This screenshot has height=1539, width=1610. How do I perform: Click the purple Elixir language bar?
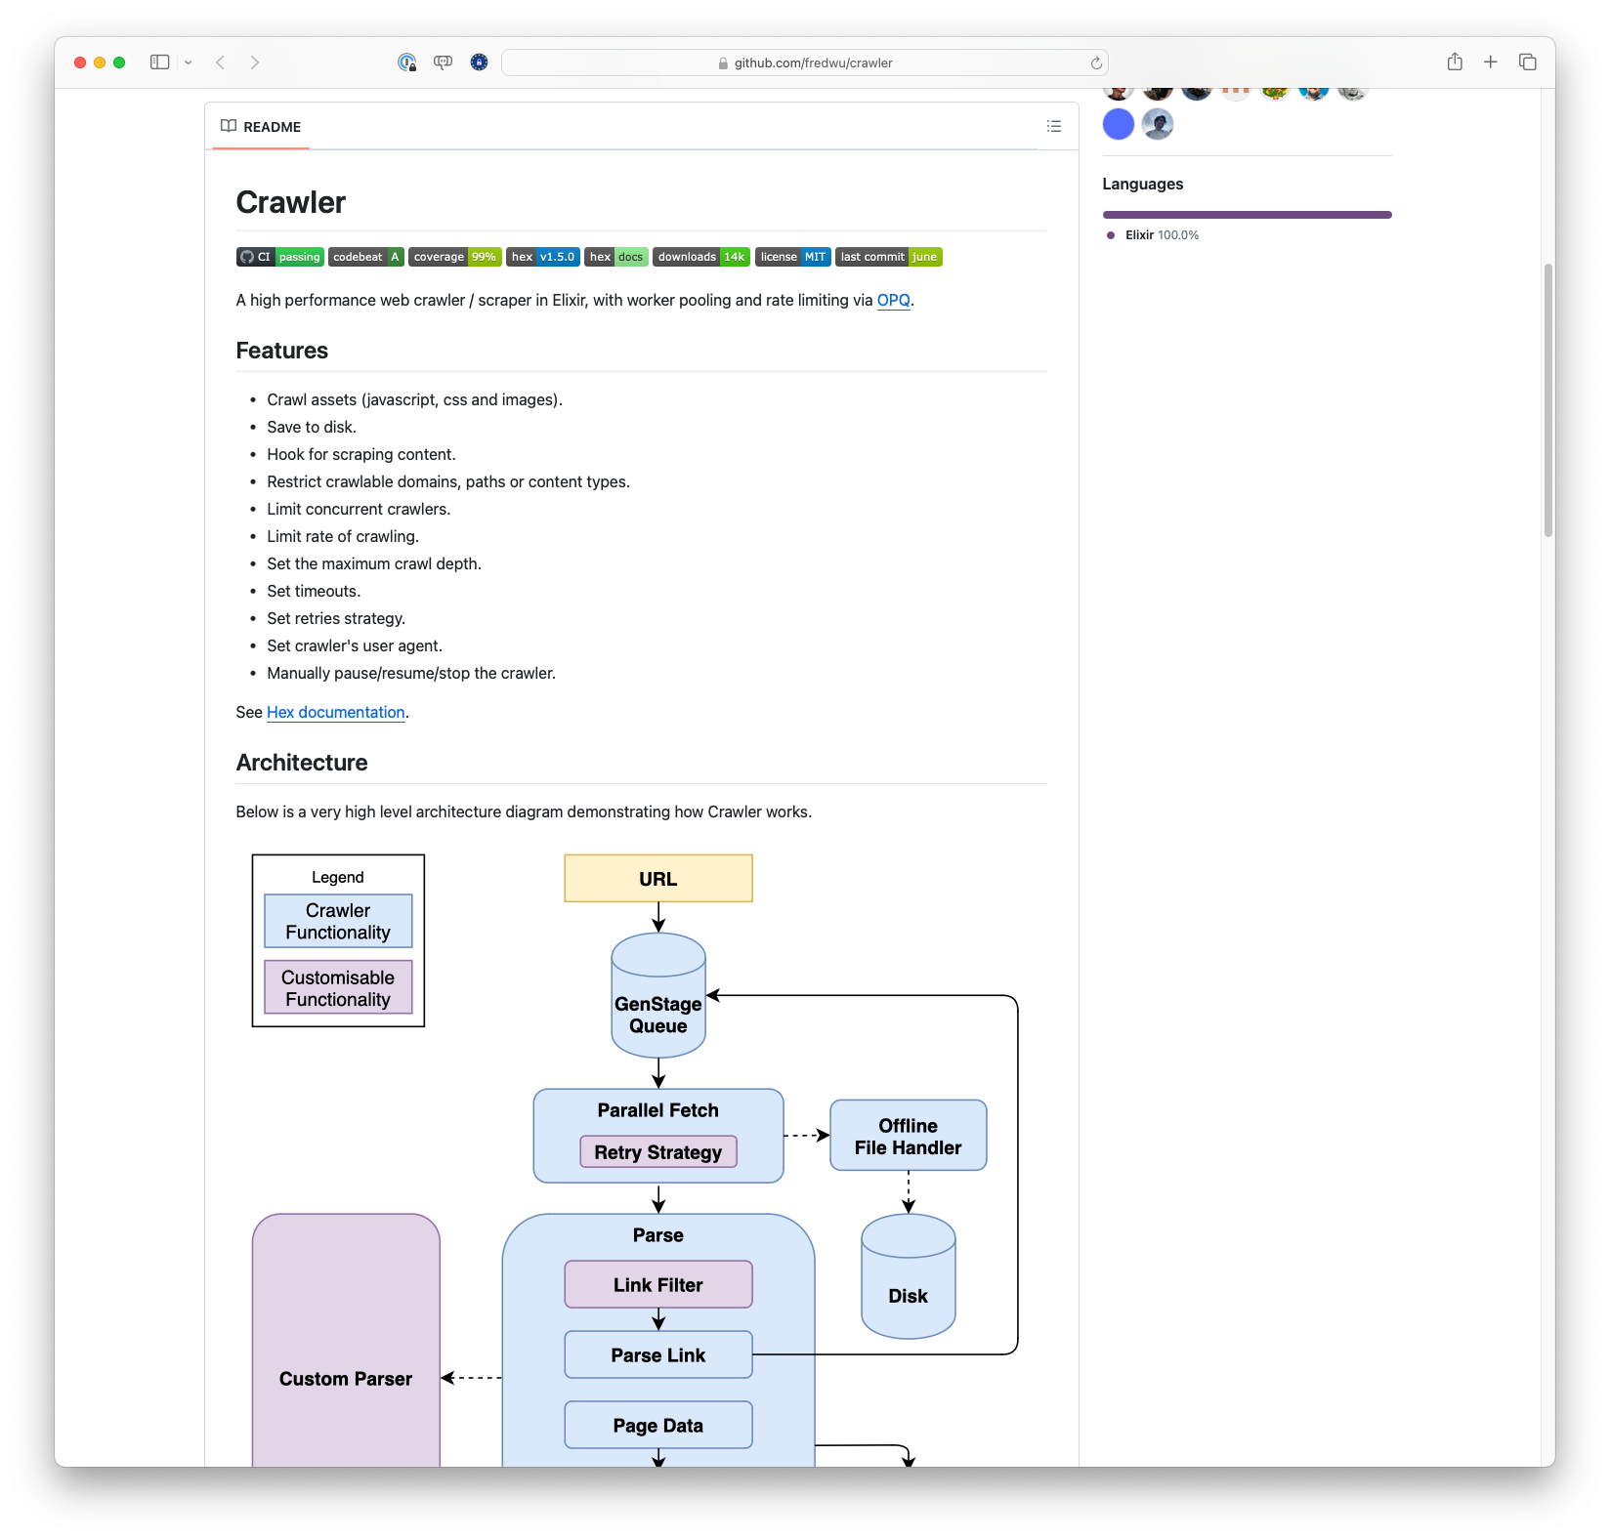(x=1247, y=214)
